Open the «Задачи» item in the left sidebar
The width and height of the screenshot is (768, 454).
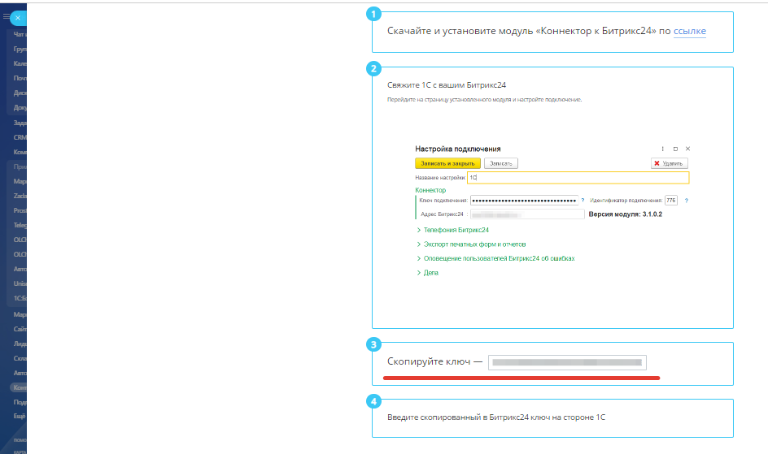click(x=20, y=123)
